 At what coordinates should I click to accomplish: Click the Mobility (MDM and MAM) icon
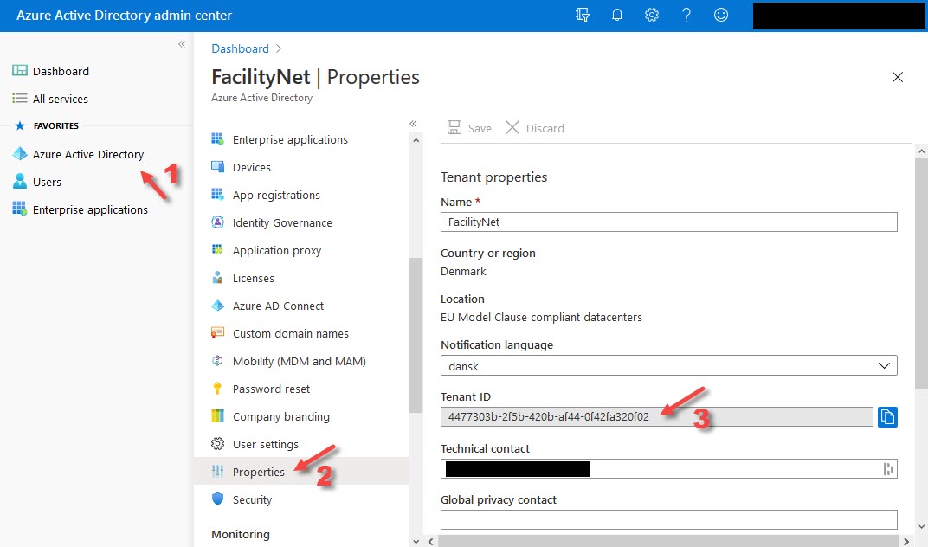[x=218, y=361]
